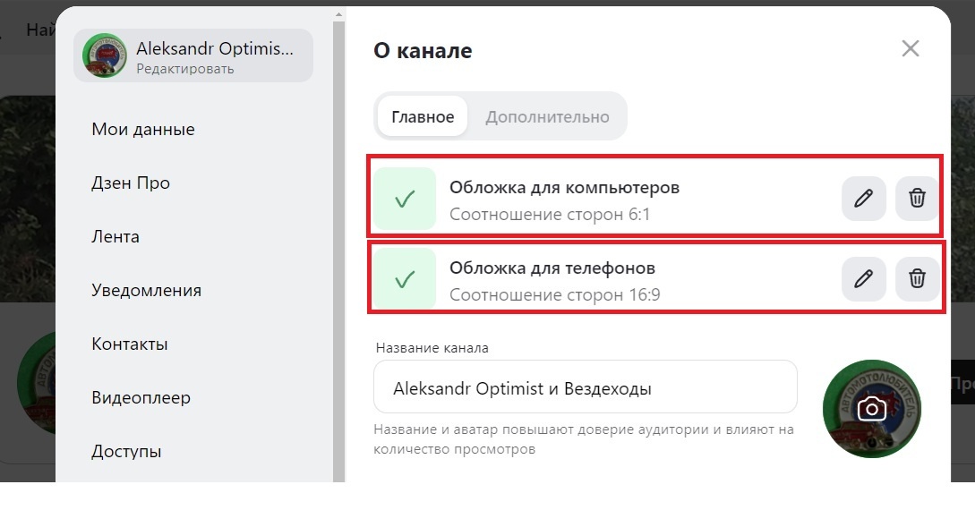The height and width of the screenshot is (510, 975).
Task: Click the green checkmark for phone cover
Action: tap(405, 279)
